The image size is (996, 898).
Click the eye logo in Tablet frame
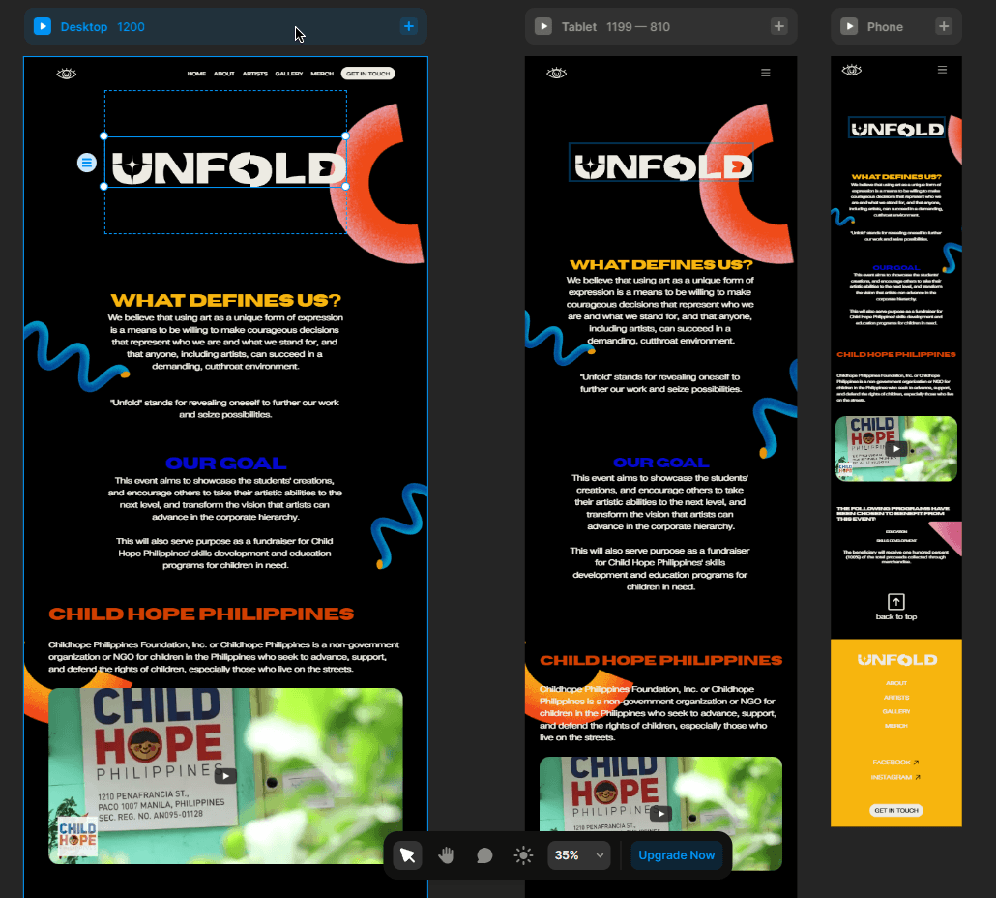click(556, 74)
